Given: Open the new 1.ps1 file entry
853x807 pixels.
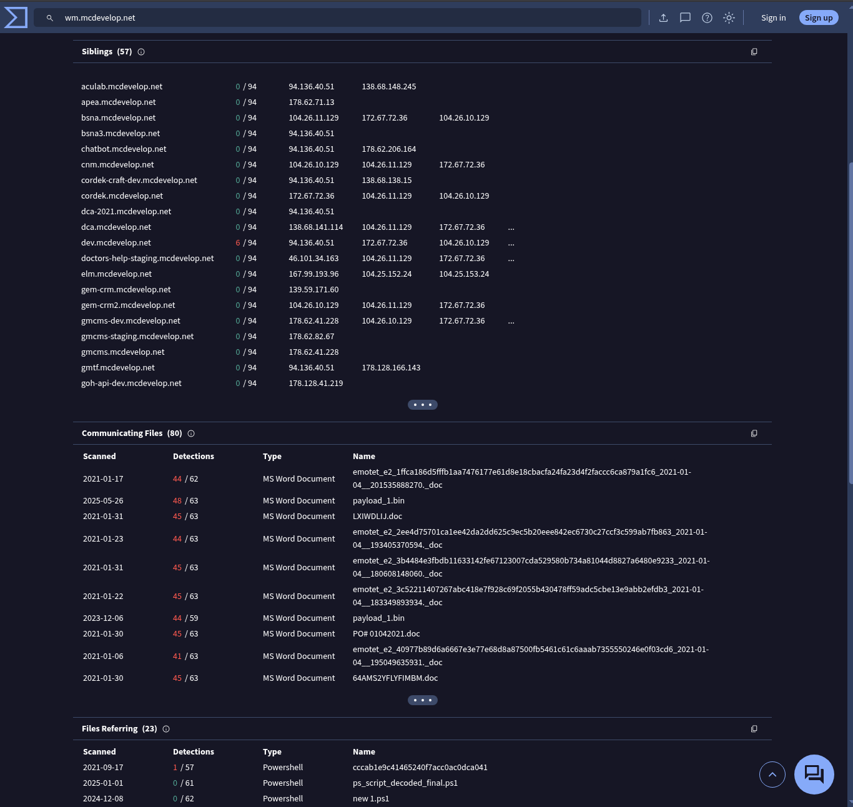Looking at the screenshot, I should [x=371, y=799].
